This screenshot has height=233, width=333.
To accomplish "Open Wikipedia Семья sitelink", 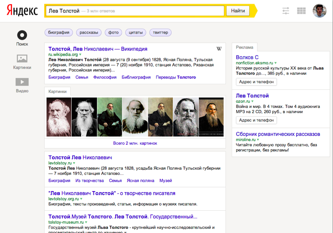I will pyautogui.click(x=82, y=77).
